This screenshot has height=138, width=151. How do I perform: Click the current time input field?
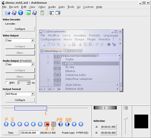point(30,133)
